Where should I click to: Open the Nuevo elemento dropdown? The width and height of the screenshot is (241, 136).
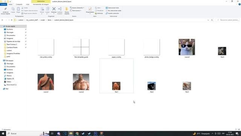click(77, 8)
